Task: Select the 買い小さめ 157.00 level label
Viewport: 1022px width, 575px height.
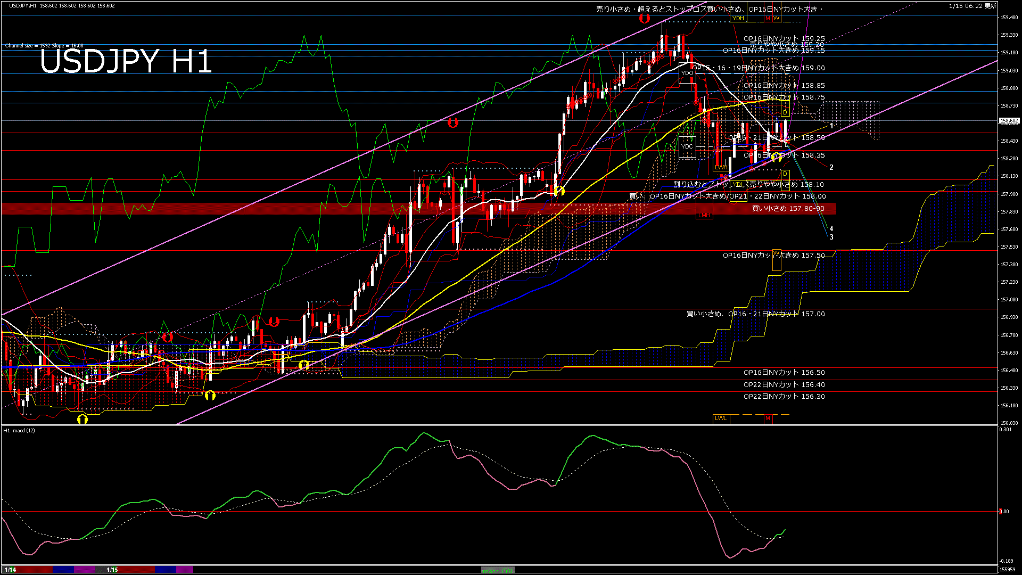Action: coord(755,314)
